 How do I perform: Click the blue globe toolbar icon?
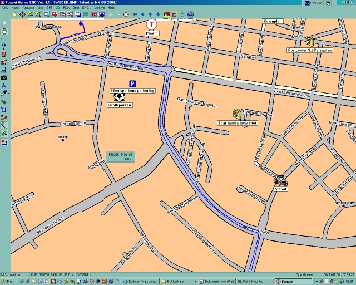tap(190, 14)
